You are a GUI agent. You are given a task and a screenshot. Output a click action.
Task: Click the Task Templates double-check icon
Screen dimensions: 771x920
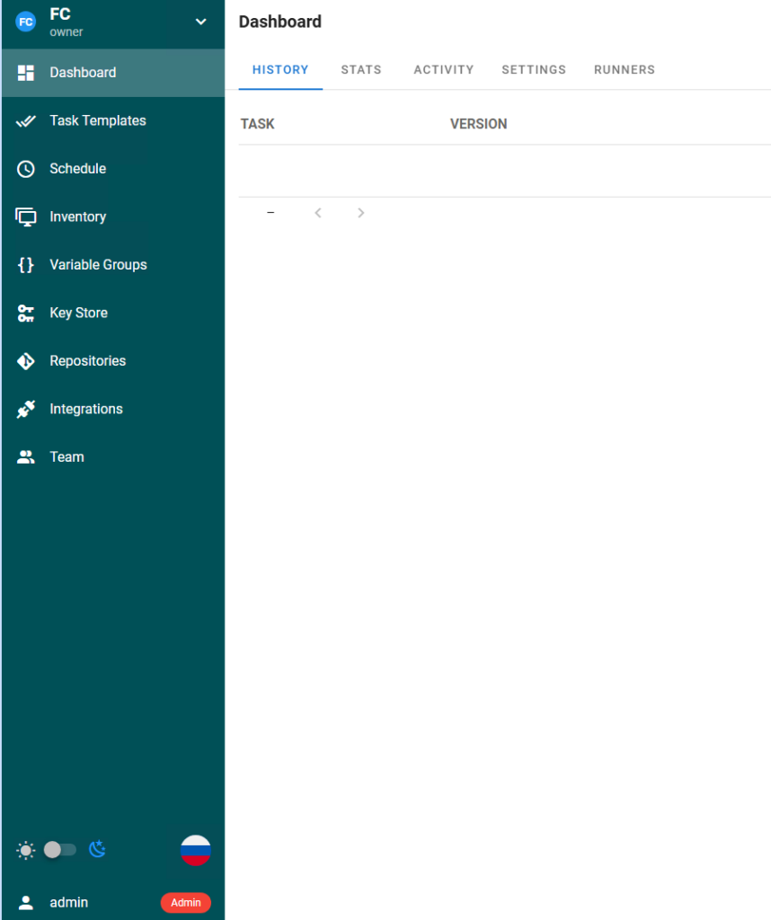point(26,121)
